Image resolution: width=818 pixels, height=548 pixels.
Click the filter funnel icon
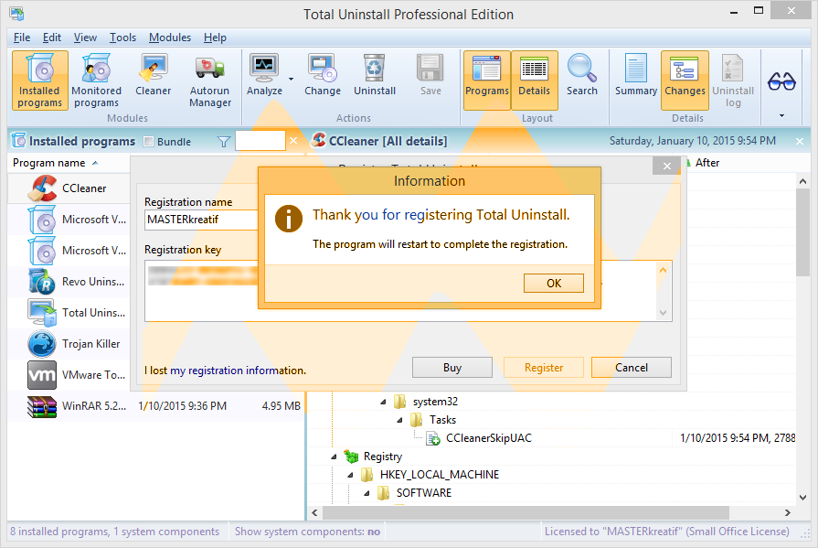pos(223,142)
